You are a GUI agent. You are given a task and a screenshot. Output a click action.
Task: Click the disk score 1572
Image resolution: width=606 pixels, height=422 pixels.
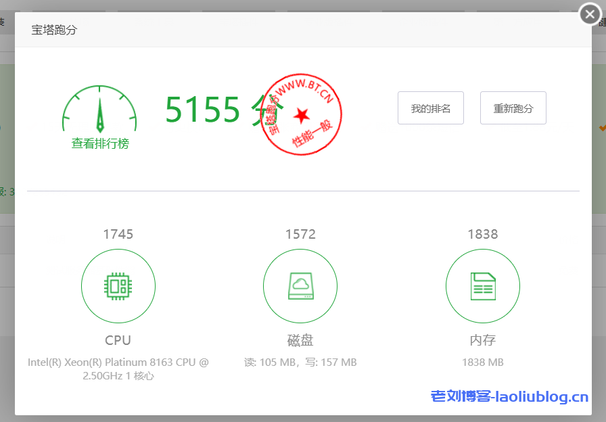pos(300,235)
